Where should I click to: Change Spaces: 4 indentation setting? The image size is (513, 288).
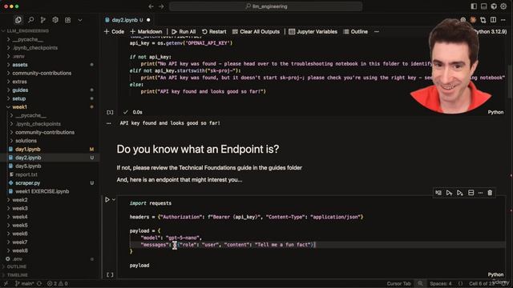(440, 283)
